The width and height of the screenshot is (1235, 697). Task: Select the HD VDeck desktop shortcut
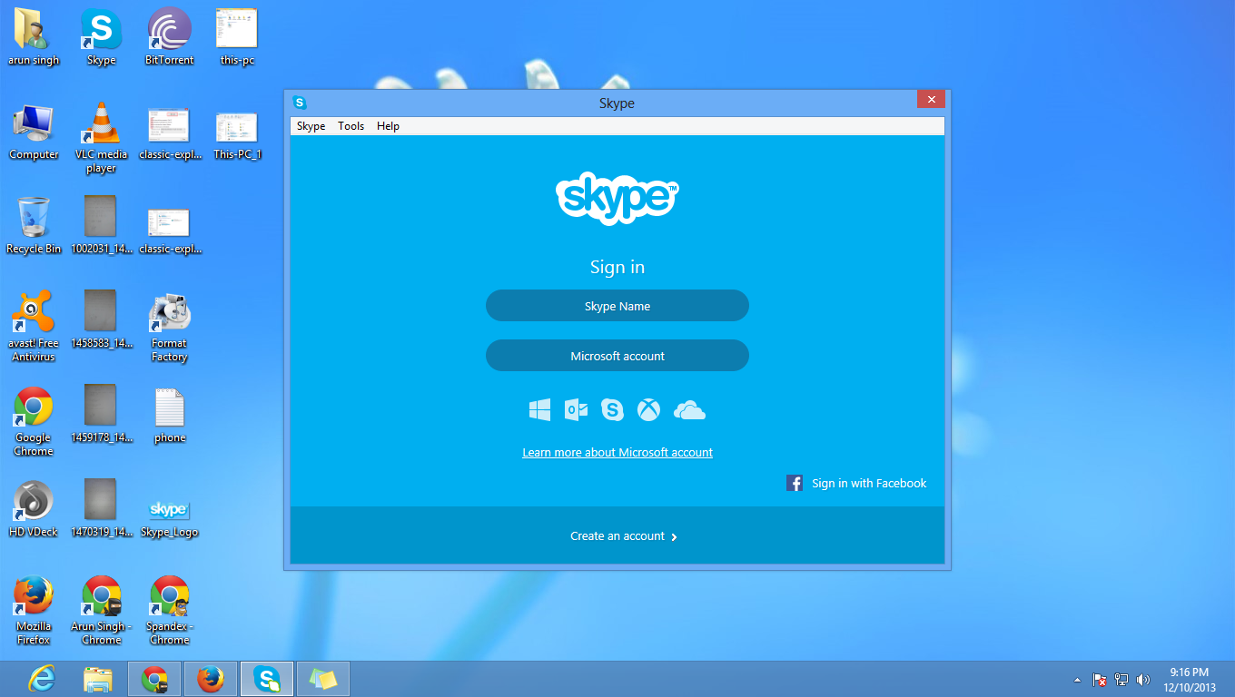34,510
